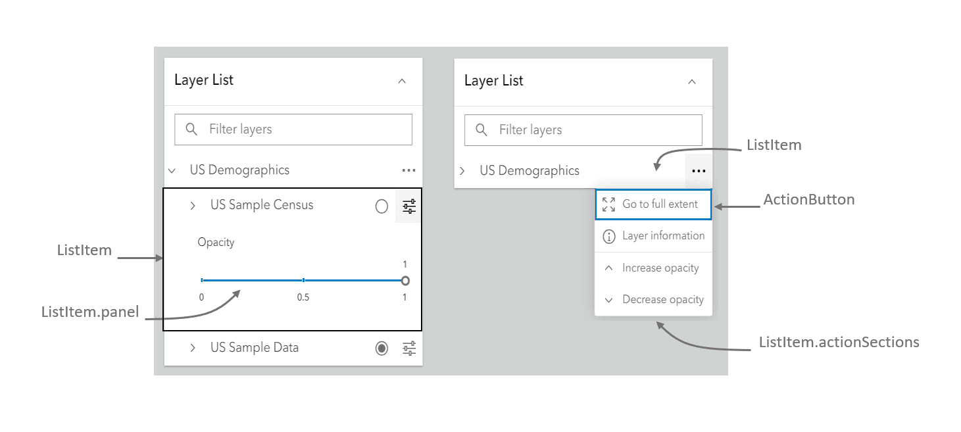961x432 pixels.
Task: Collapse the left Layer List panel header
Action: [x=402, y=80]
